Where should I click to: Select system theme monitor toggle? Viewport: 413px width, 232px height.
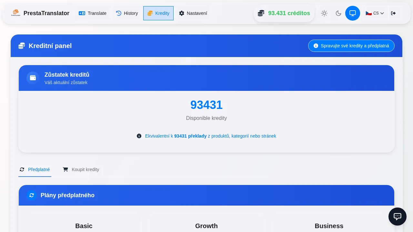[353, 13]
